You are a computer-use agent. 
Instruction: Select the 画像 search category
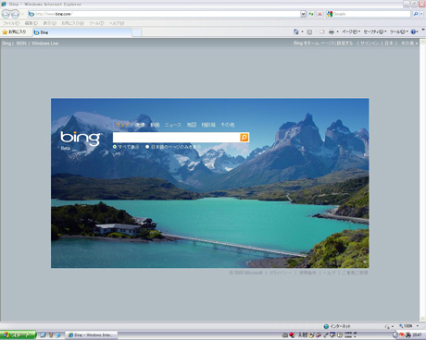tap(140, 125)
